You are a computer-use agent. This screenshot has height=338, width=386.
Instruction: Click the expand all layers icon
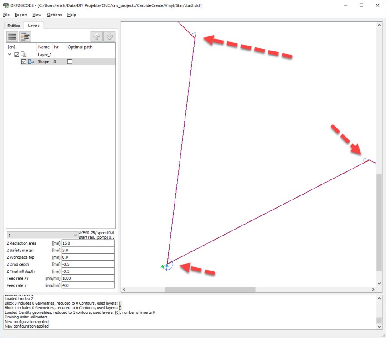pos(25,36)
